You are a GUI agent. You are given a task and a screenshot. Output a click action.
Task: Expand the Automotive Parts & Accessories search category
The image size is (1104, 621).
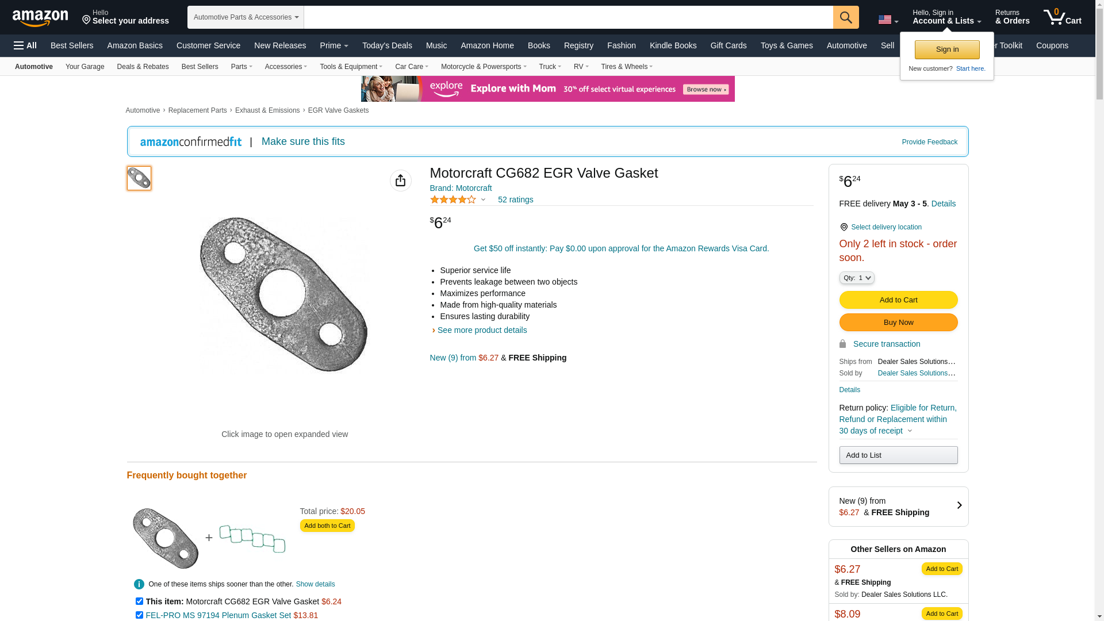pyautogui.click(x=246, y=17)
